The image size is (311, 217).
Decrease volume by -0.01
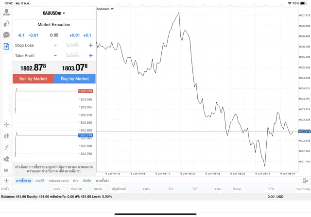(34, 35)
